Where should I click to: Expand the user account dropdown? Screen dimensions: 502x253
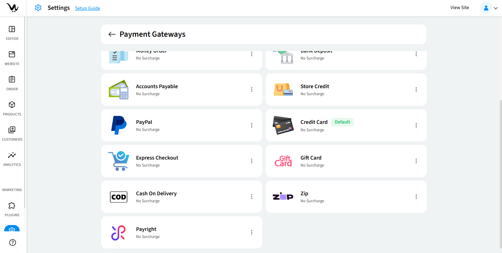(489, 8)
